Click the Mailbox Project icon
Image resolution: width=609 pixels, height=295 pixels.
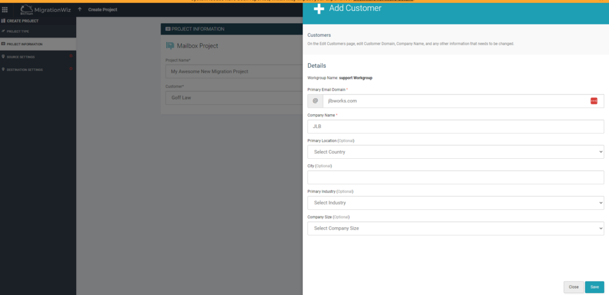point(170,46)
